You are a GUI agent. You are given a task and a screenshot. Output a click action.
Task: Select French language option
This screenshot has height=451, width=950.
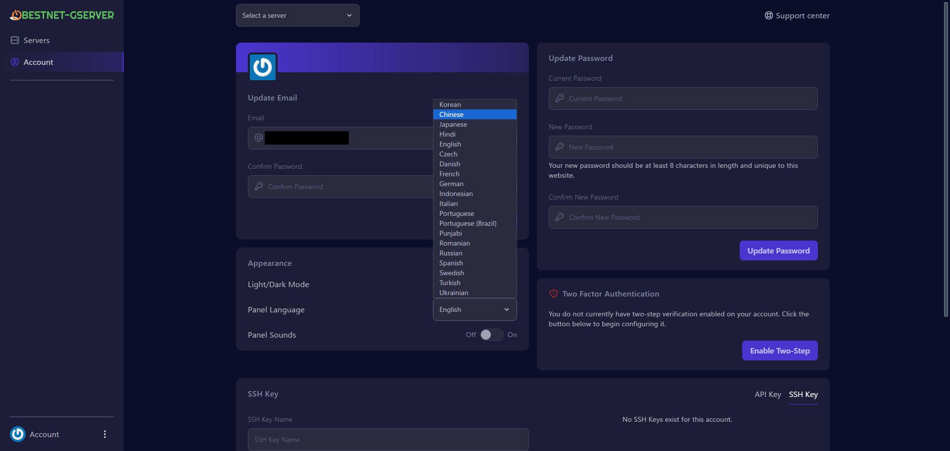475,174
